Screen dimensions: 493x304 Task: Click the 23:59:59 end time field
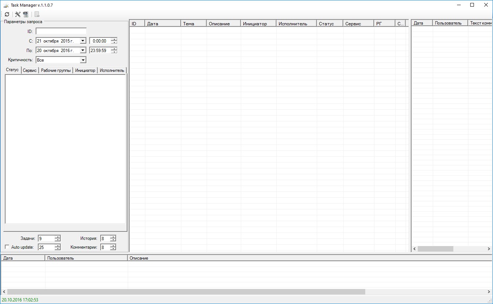click(100, 51)
